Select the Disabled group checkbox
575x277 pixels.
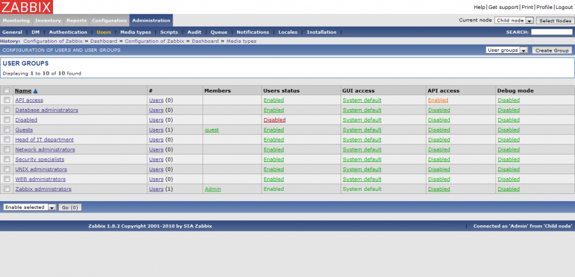point(6,120)
